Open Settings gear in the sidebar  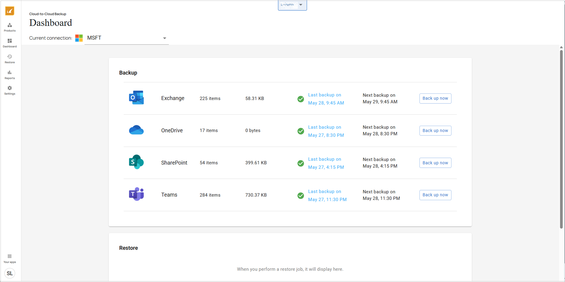(x=10, y=90)
